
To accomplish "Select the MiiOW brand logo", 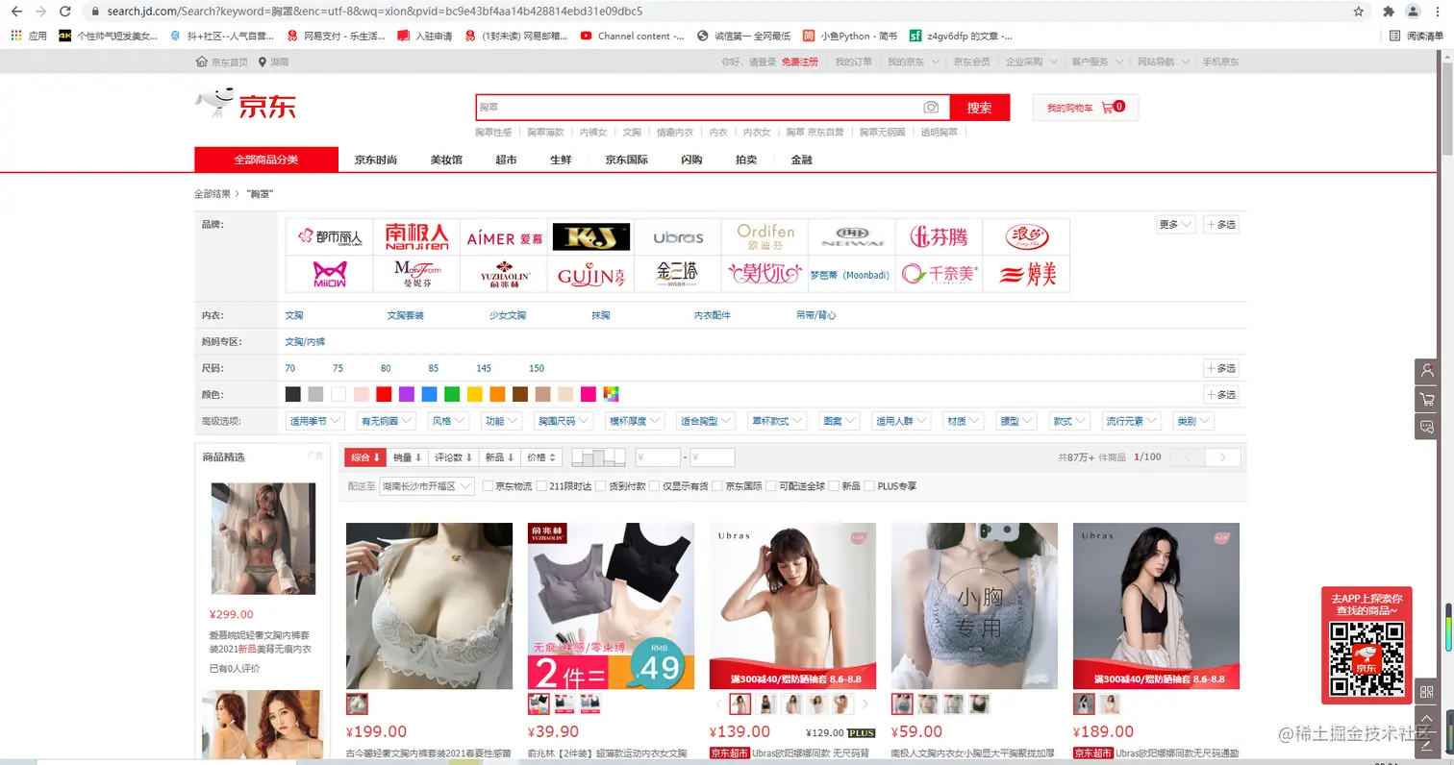I will 330,275.
